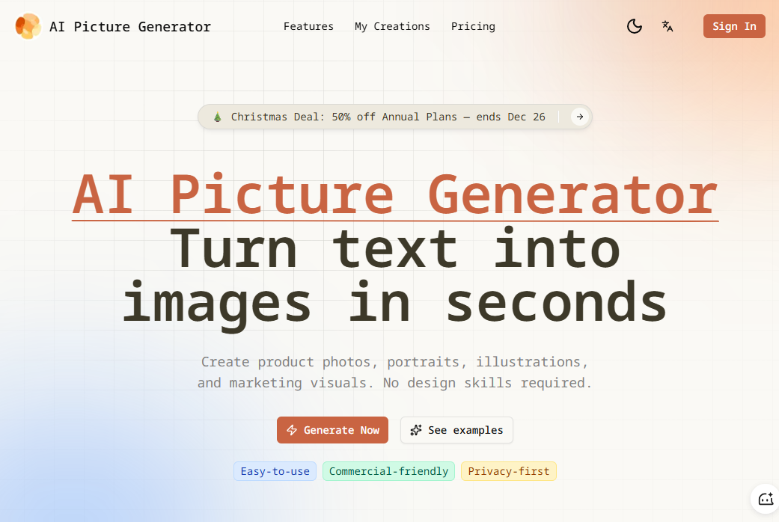Click the lightning bolt icon on Generate Now
779x522 pixels.
click(291, 430)
